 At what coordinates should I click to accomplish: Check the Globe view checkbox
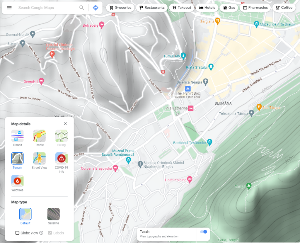pyautogui.click(x=17, y=233)
